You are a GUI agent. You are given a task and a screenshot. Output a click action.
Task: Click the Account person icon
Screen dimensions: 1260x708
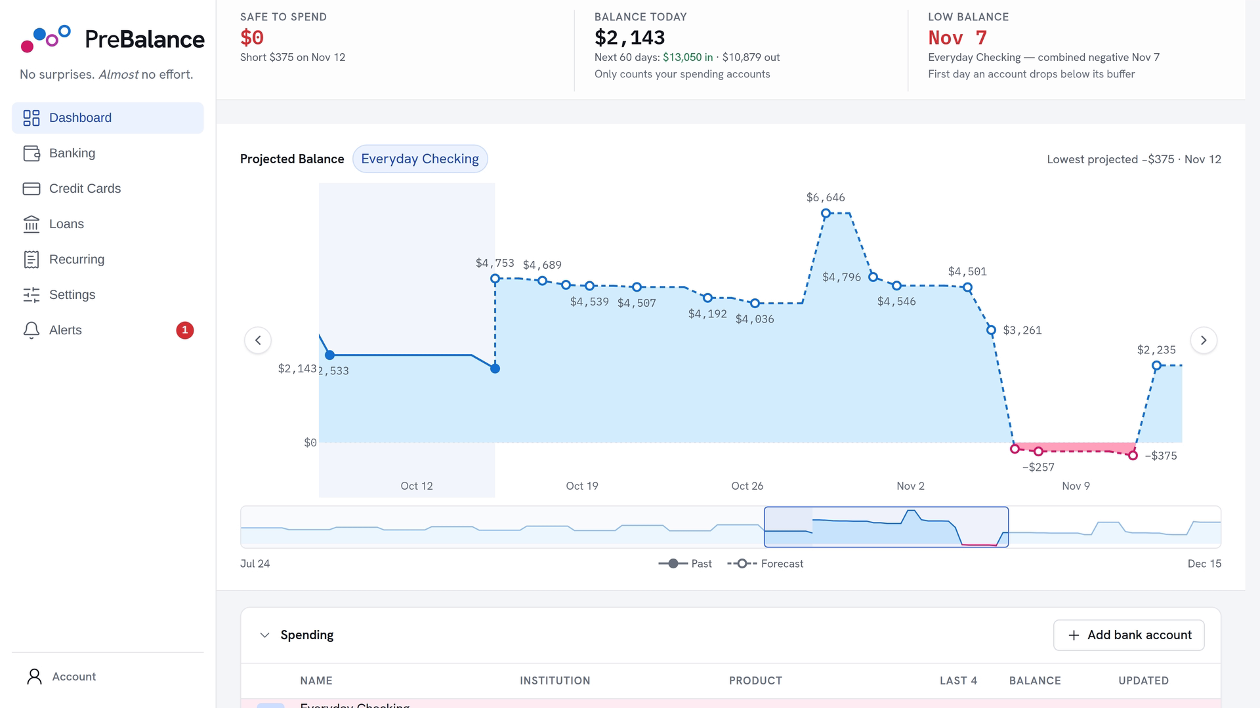[x=34, y=677]
